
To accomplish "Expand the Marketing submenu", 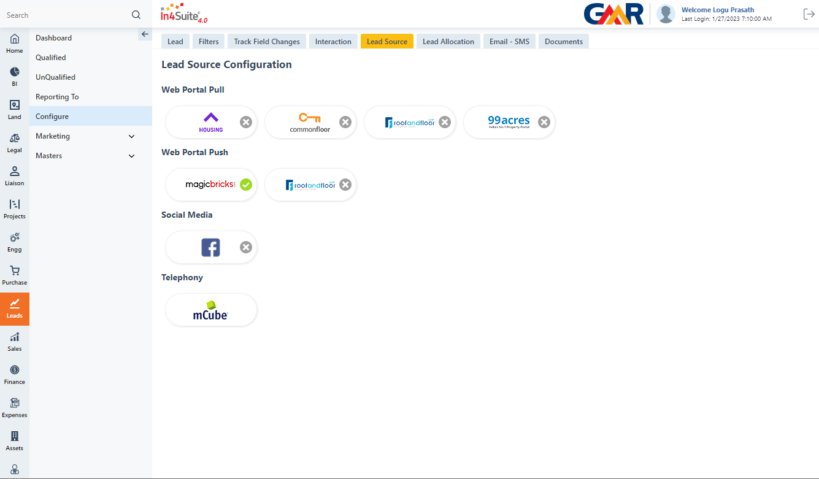I will tap(131, 136).
